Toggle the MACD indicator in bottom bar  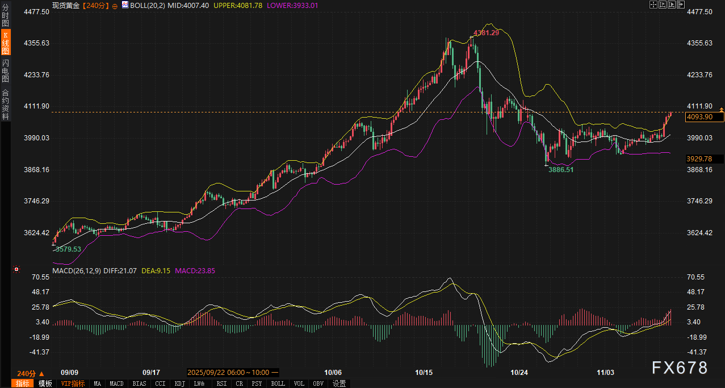[x=116, y=383]
